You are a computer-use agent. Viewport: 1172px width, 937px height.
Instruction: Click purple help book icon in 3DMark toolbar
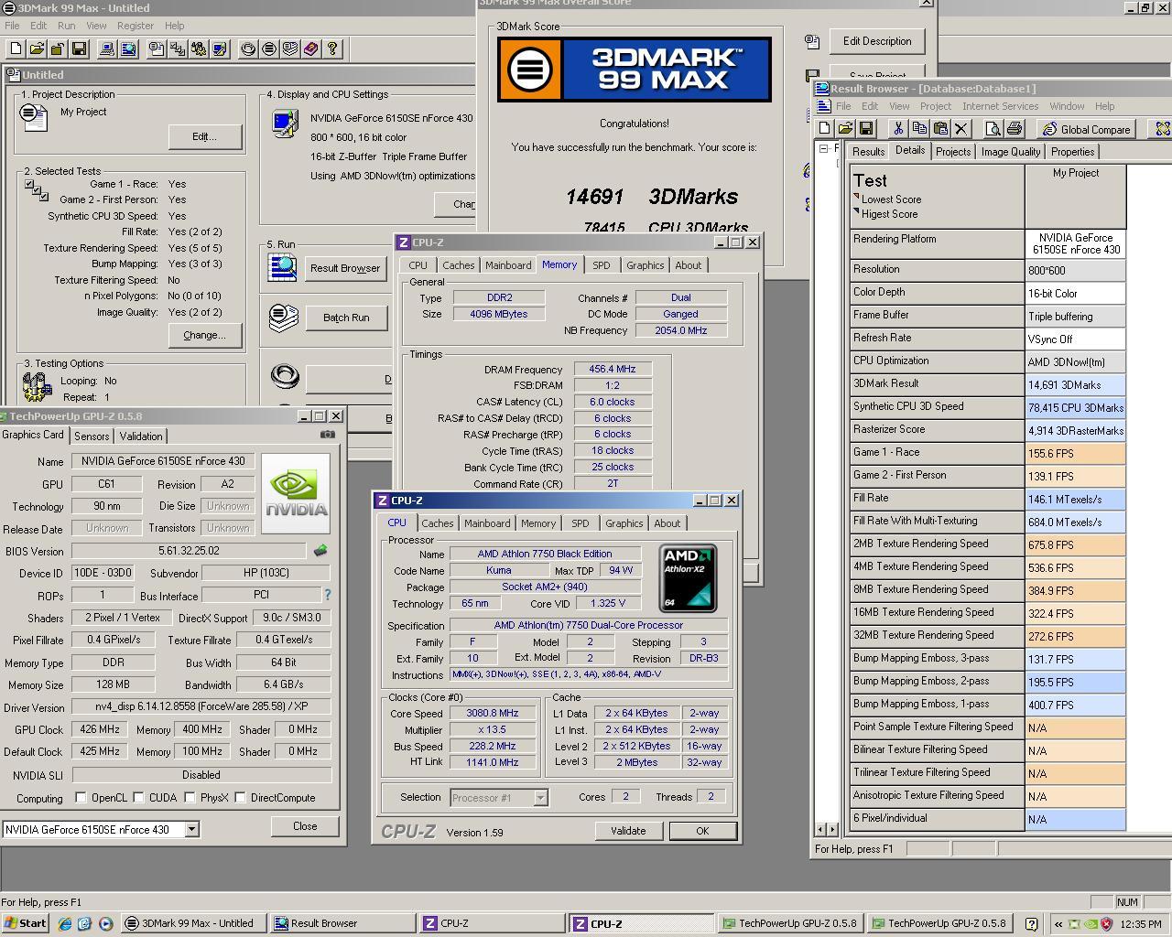[x=311, y=48]
